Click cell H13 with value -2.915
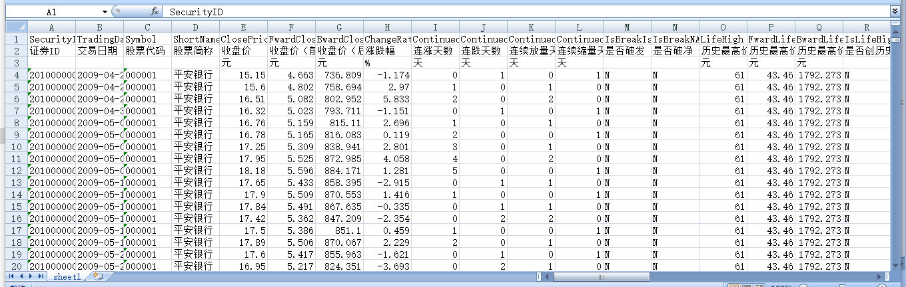Image resolution: width=906 pixels, height=287 pixels. (387, 183)
